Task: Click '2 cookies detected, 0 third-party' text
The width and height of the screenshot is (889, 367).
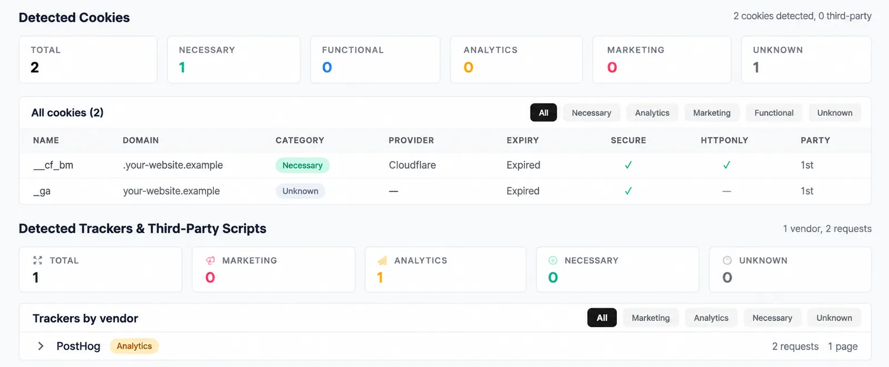Action: 802,16
